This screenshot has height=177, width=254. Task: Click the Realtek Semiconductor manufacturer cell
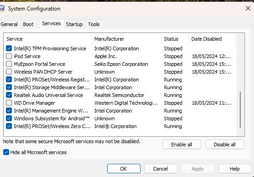(x=119, y=95)
